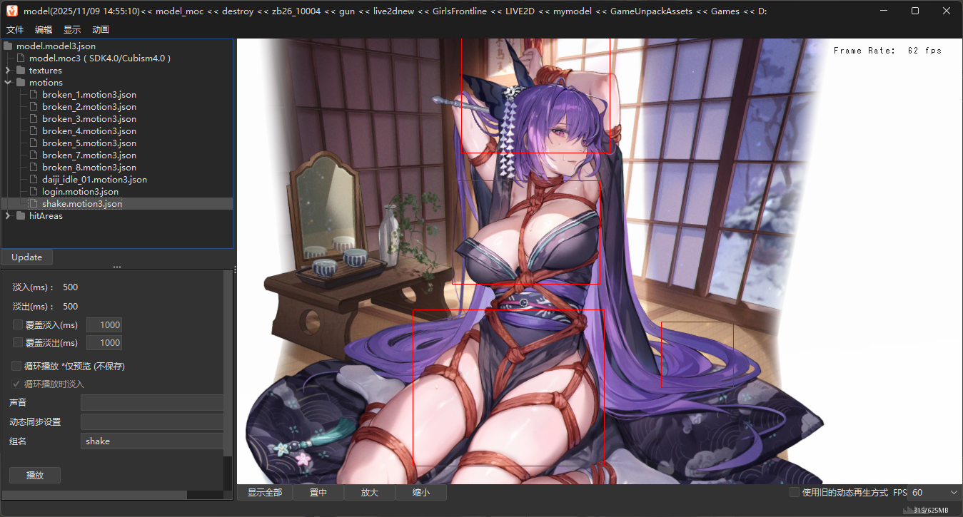The height and width of the screenshot is (517, 963).
Task: Enable the 覆盖淡入(ms) checkbox
Action: [x=17, y=324]
